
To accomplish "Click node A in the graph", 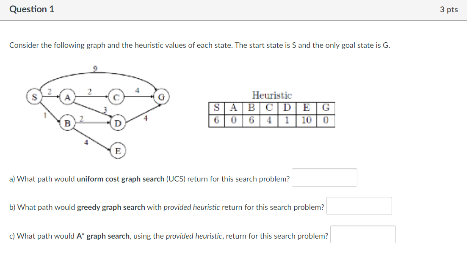I will pyautogui.click(x=68, y=97).
